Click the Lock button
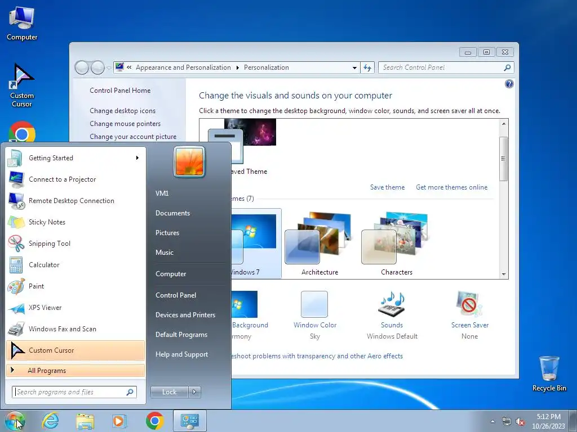Screen dimensions: 577x432 point(169,392)
